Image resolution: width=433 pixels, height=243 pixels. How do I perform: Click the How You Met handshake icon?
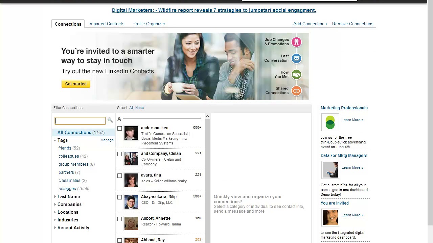(296, 75)
